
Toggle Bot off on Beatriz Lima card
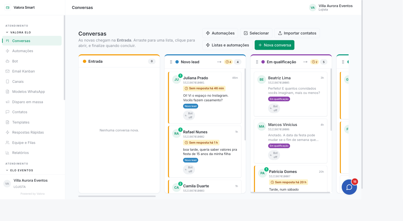point(274,108)
